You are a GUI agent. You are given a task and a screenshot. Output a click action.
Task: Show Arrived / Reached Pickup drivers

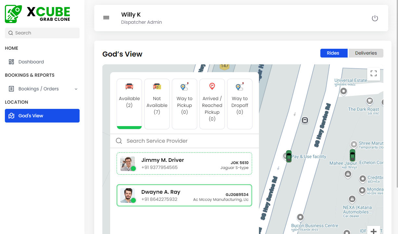212,103
